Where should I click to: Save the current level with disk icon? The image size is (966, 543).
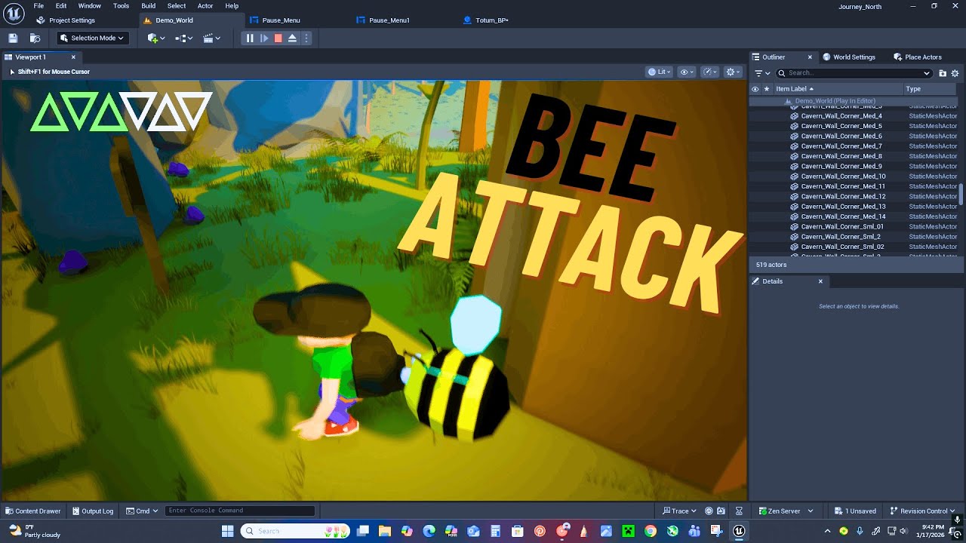point(13,38)
